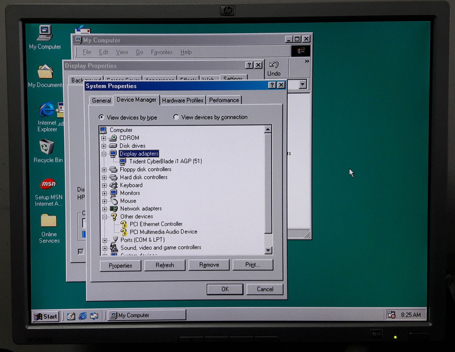Select PCI Ethernet Controller warning icon
Viewport: 455px width, 352px height.
(x=124, y=224)
